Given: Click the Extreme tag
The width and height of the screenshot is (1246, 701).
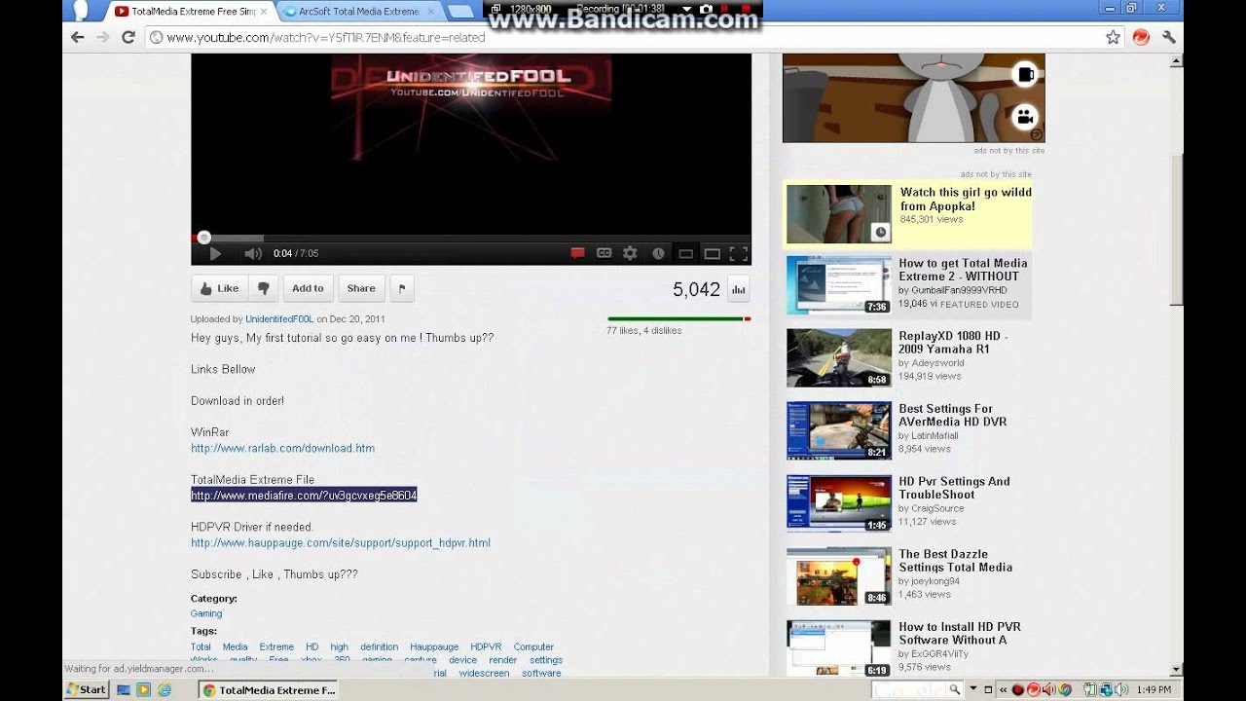Looking at the screenshot, I should point(276,646).
